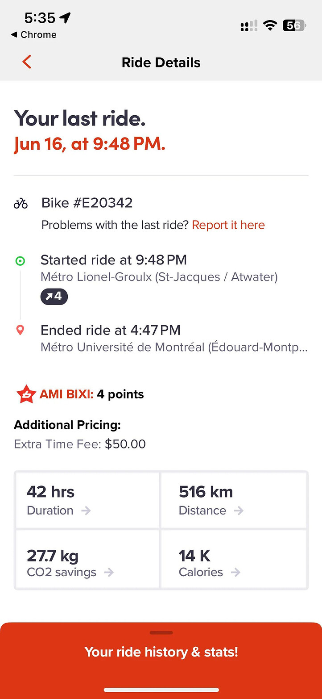Select the Métro Université de Montréal end station

tap(173, 347)
